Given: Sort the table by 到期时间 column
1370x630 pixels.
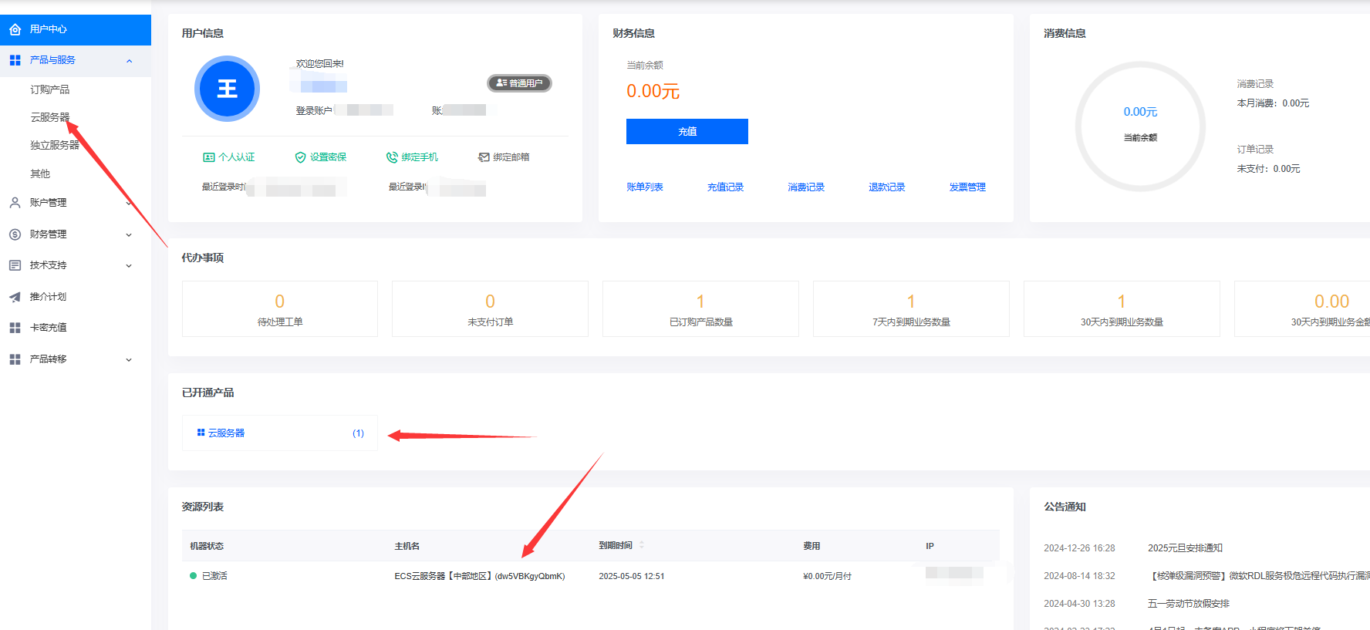Looking at the screenshot, I should click(641, 545).
